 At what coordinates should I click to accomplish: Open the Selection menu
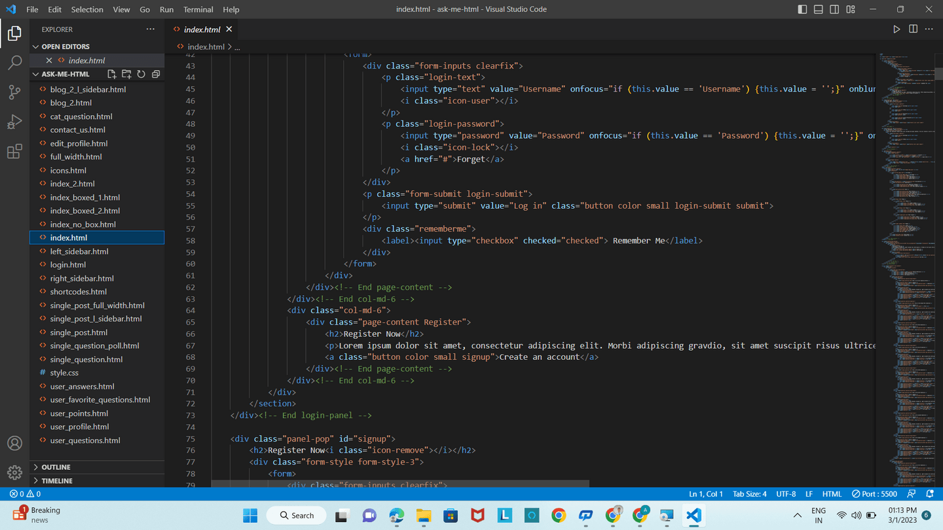pyautogui.click(x=87, y=9)
